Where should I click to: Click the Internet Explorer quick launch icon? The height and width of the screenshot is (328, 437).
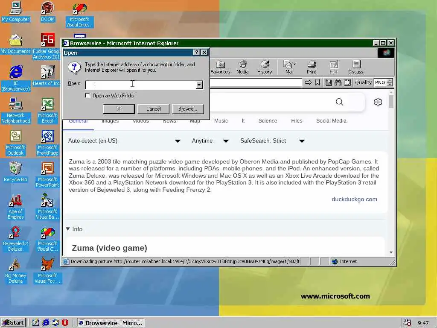tap(46, 323)
